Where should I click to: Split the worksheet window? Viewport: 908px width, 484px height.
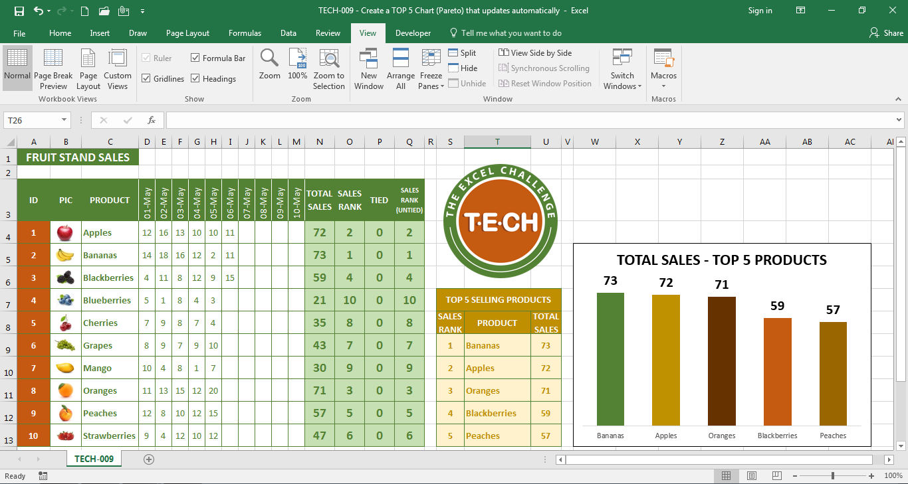(462, 53)
